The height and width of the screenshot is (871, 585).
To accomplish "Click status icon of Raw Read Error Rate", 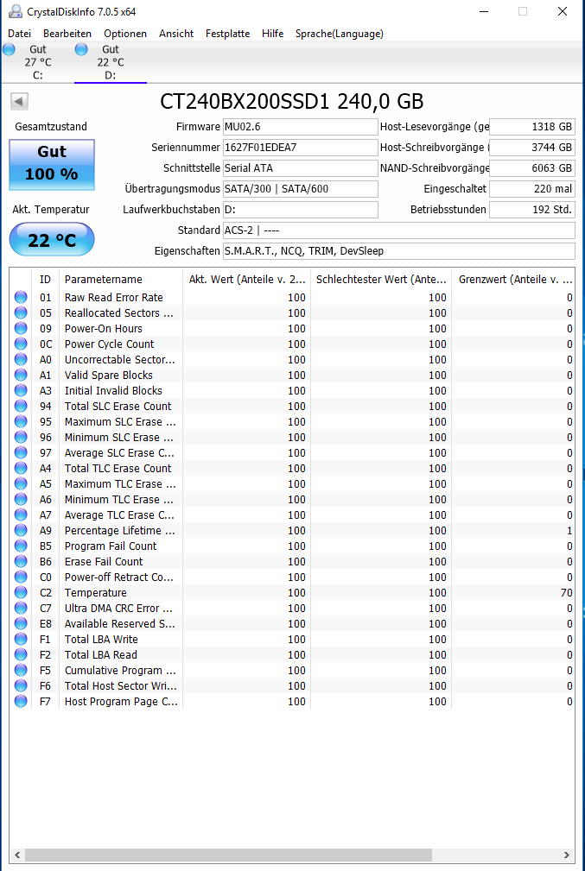I will (x=21, y=297).
